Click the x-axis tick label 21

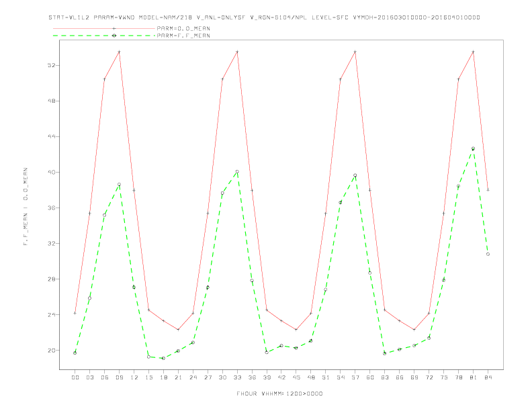pyautogui.click(x=178, y=377)
